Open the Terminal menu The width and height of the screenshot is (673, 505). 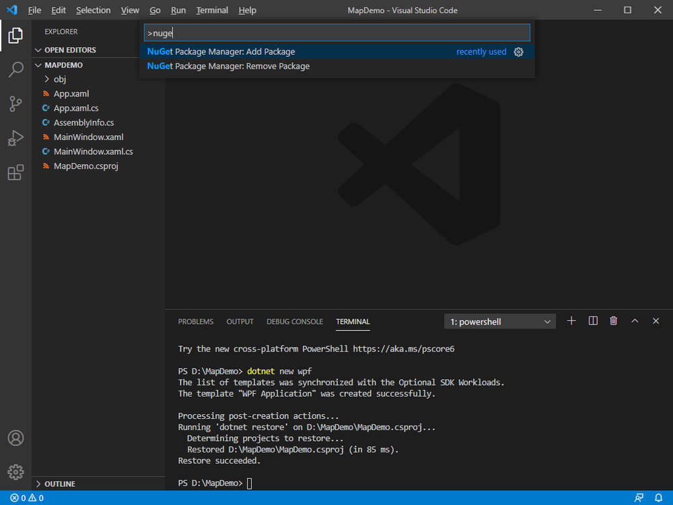(211, 10)
